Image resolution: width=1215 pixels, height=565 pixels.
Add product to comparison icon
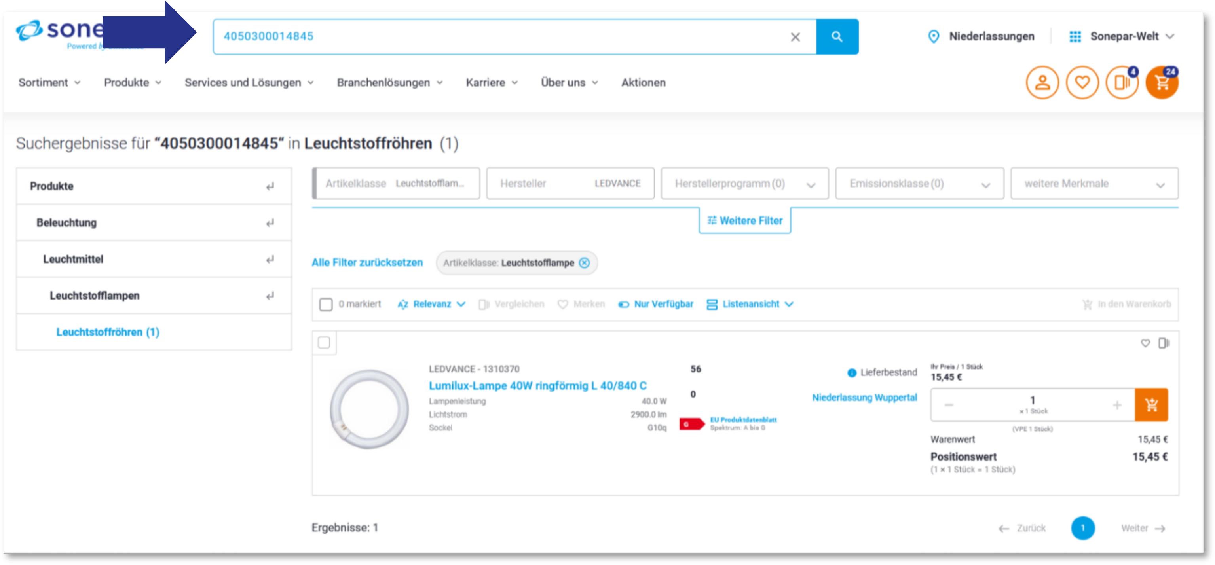point(1164,343)
